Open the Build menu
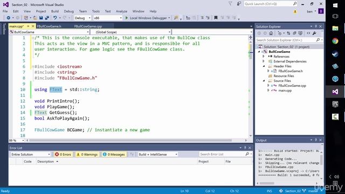The width and height of the screenshot is (345, 194). click(55, 11)
